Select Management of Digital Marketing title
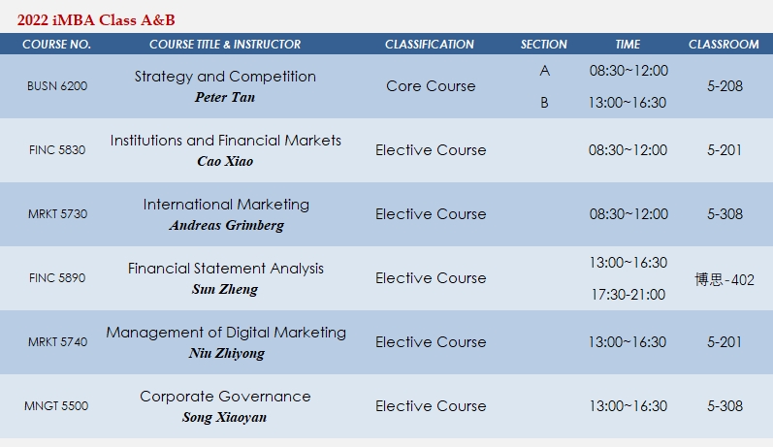 click(226, 333)
